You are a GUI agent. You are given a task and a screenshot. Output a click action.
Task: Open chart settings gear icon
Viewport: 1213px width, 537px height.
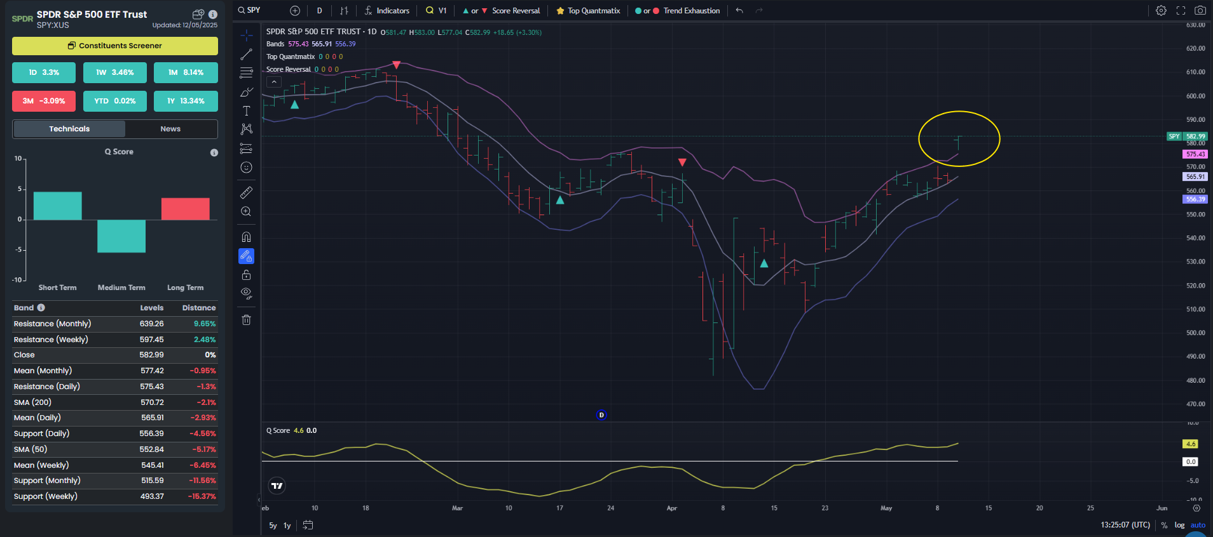point(1161,10)
